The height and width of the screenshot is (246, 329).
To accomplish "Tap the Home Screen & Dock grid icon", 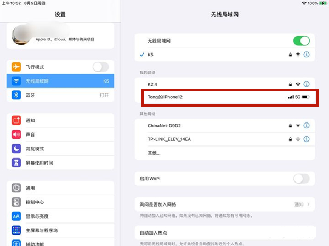I will click(x=16, y=230).
